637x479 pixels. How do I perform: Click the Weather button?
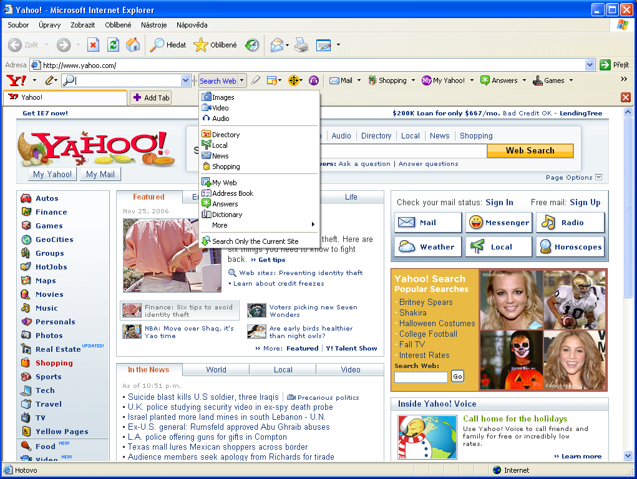point(428,246)
